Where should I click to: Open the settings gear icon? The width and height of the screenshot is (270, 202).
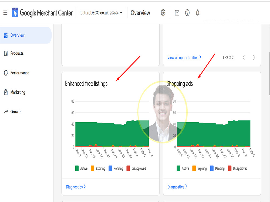click(x=163, y=13)
